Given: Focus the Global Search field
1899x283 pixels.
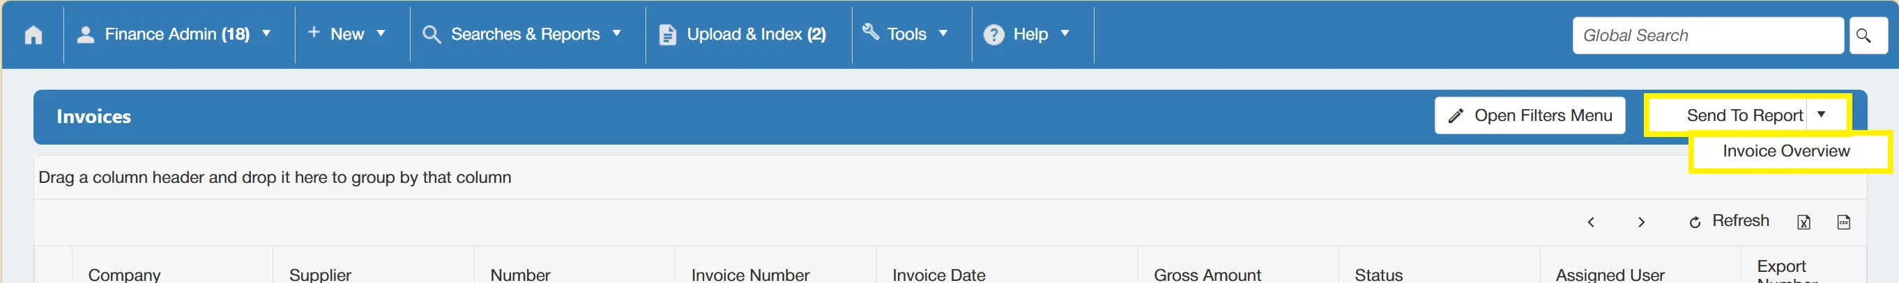Looking at the screenshot, I should tap(1707, 35).
